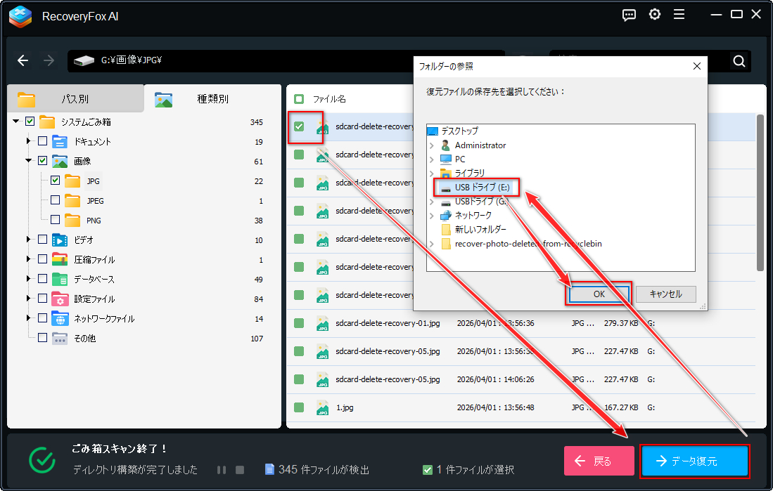The image size is (773, 491).
Task: Open the hamburger menu icon
Action: 679,15
